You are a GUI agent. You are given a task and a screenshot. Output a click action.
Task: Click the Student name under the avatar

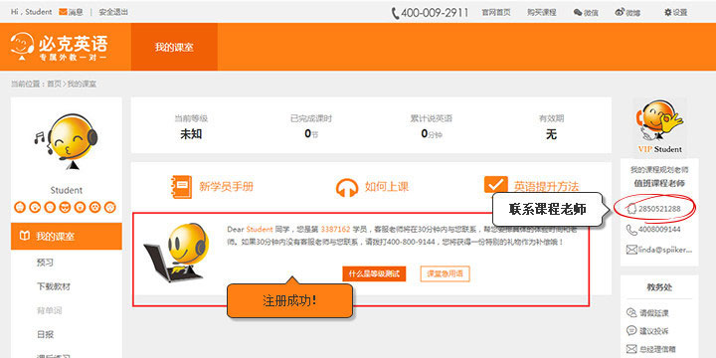(x=67, y=190)
